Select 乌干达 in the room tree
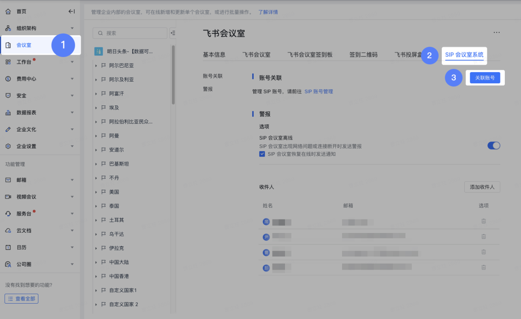The width and height of the screenshot is (521, 319). click(x=117, y=234)
